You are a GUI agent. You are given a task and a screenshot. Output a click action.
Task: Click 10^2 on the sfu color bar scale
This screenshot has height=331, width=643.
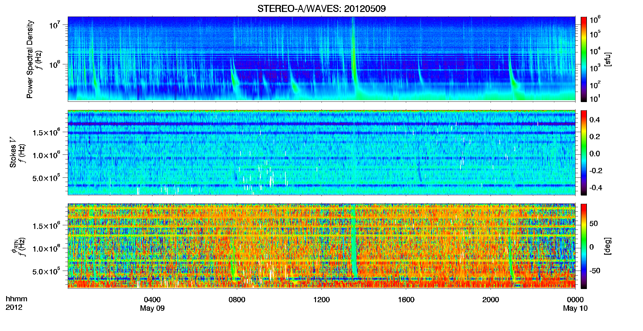(x=595, y=85)
